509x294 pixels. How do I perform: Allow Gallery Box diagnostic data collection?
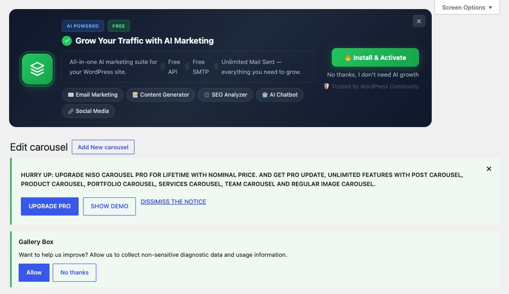pos(34,273)
